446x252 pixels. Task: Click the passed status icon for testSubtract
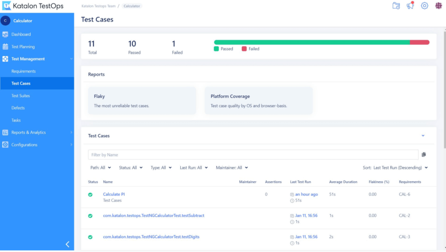click(x=90, y=216)
